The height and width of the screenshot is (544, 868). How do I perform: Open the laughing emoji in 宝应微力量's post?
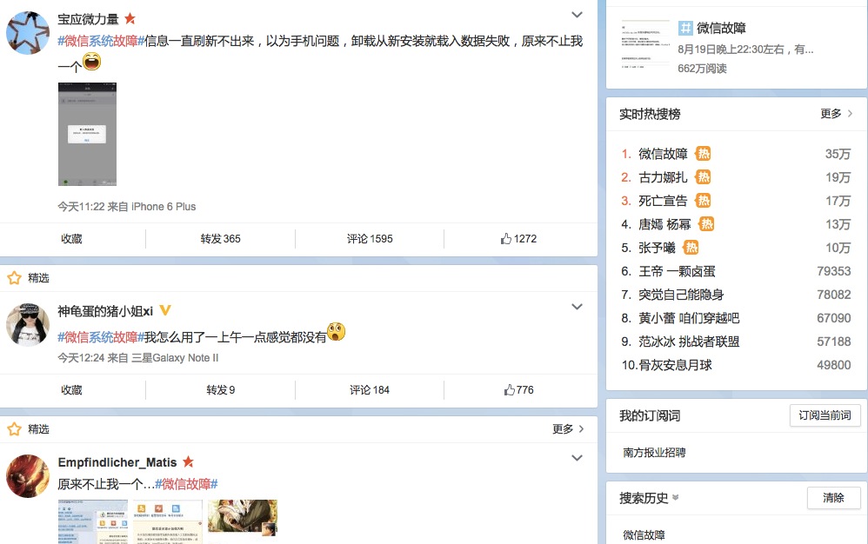[x=92, y=62]
